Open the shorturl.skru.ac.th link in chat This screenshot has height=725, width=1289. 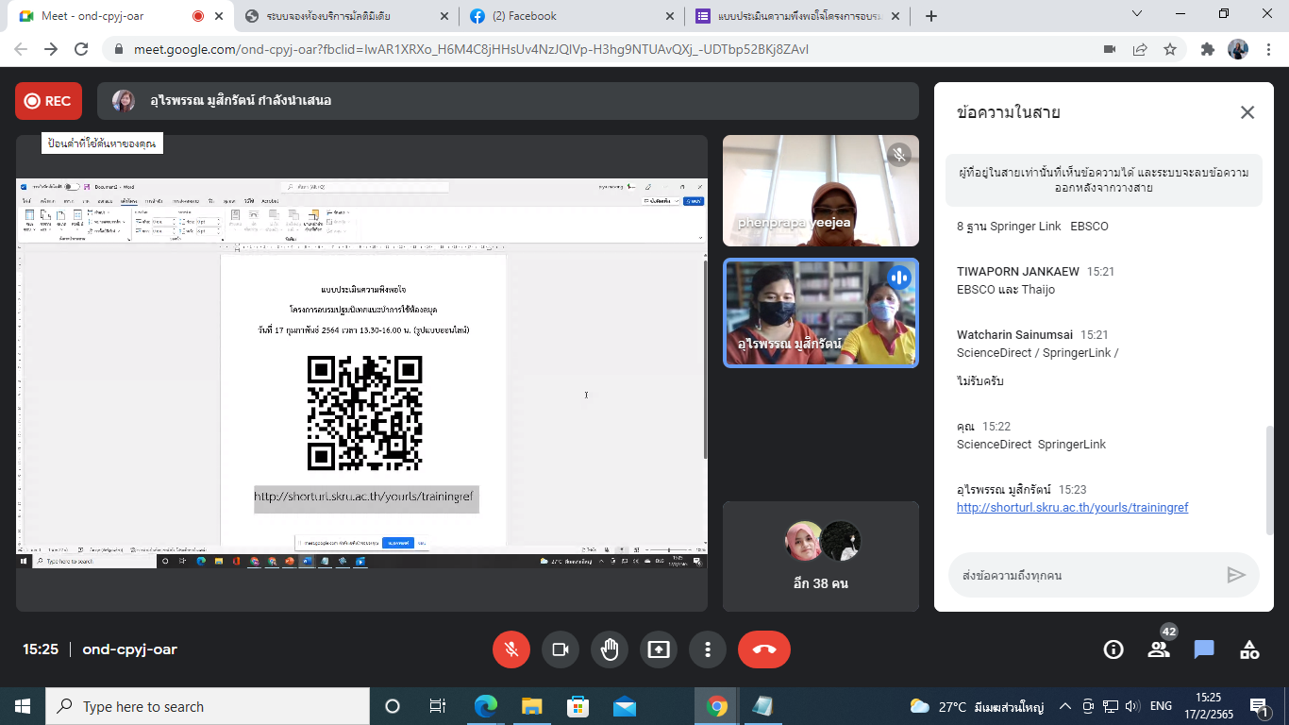click(1072, 508)
